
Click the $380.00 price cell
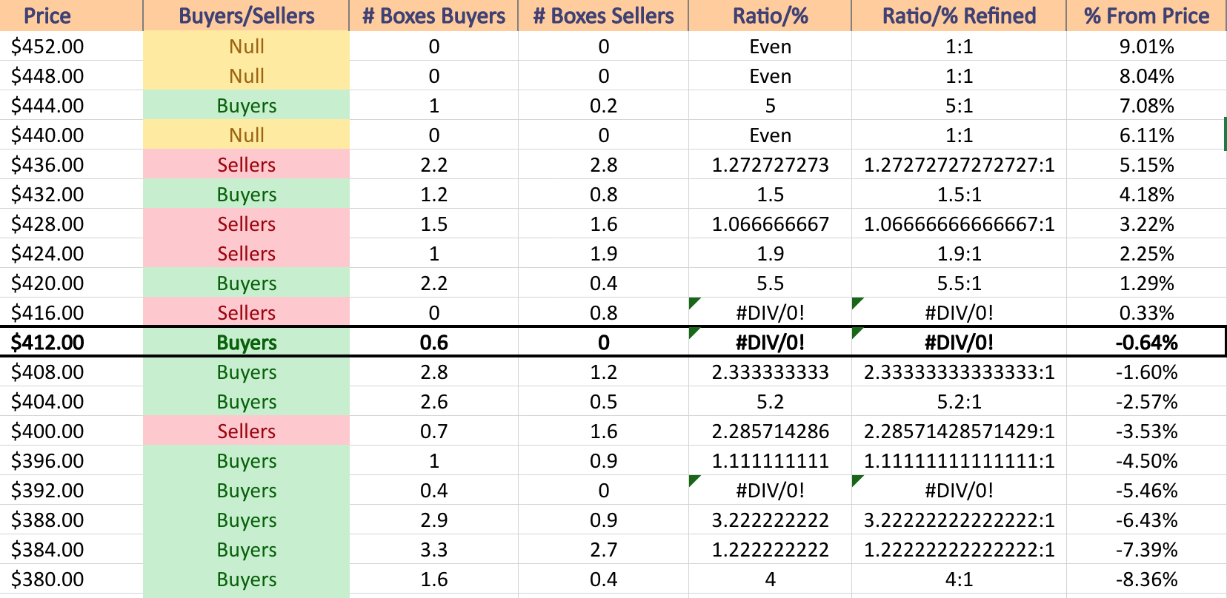[x=71, y=579]
